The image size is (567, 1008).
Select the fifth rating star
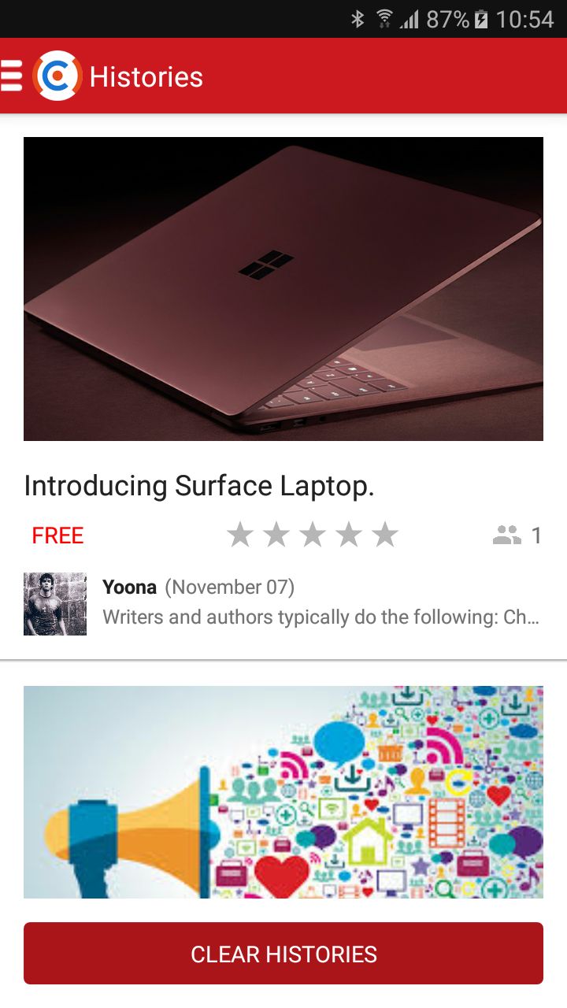pos(385,535)
